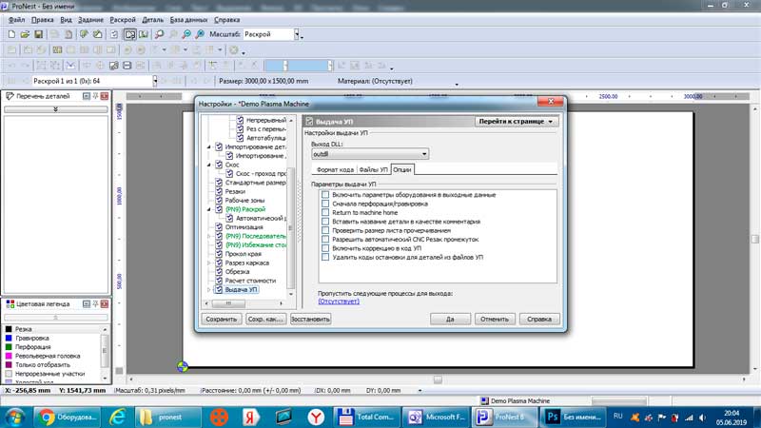The width and height of the screenshot is (761, 428).
Task: Close the Перечень деталей panel
Action: (105, 96)
